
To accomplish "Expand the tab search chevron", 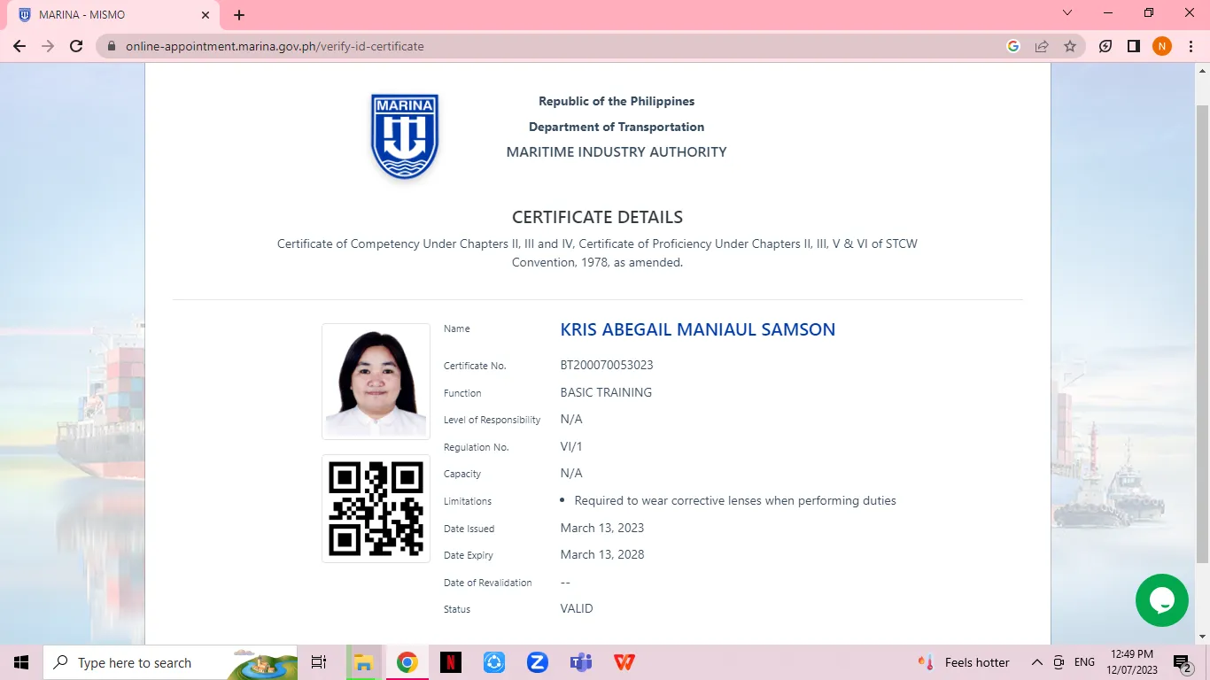I will 1067,13.
